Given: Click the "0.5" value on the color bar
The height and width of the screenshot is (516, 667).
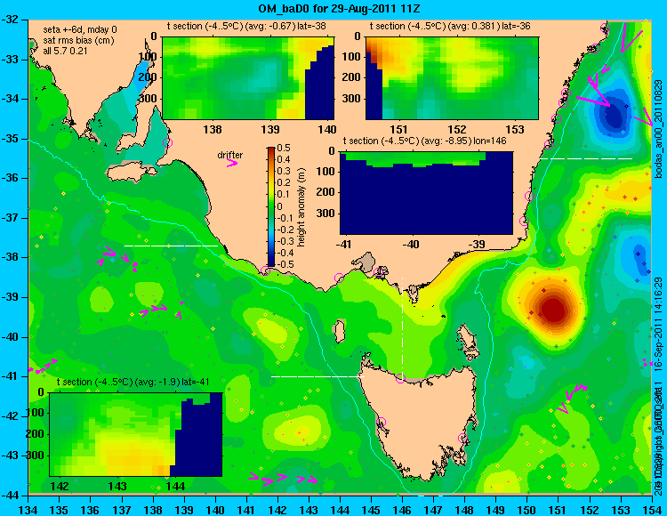Looking at the screenshot, I should [x=284, y=148].
